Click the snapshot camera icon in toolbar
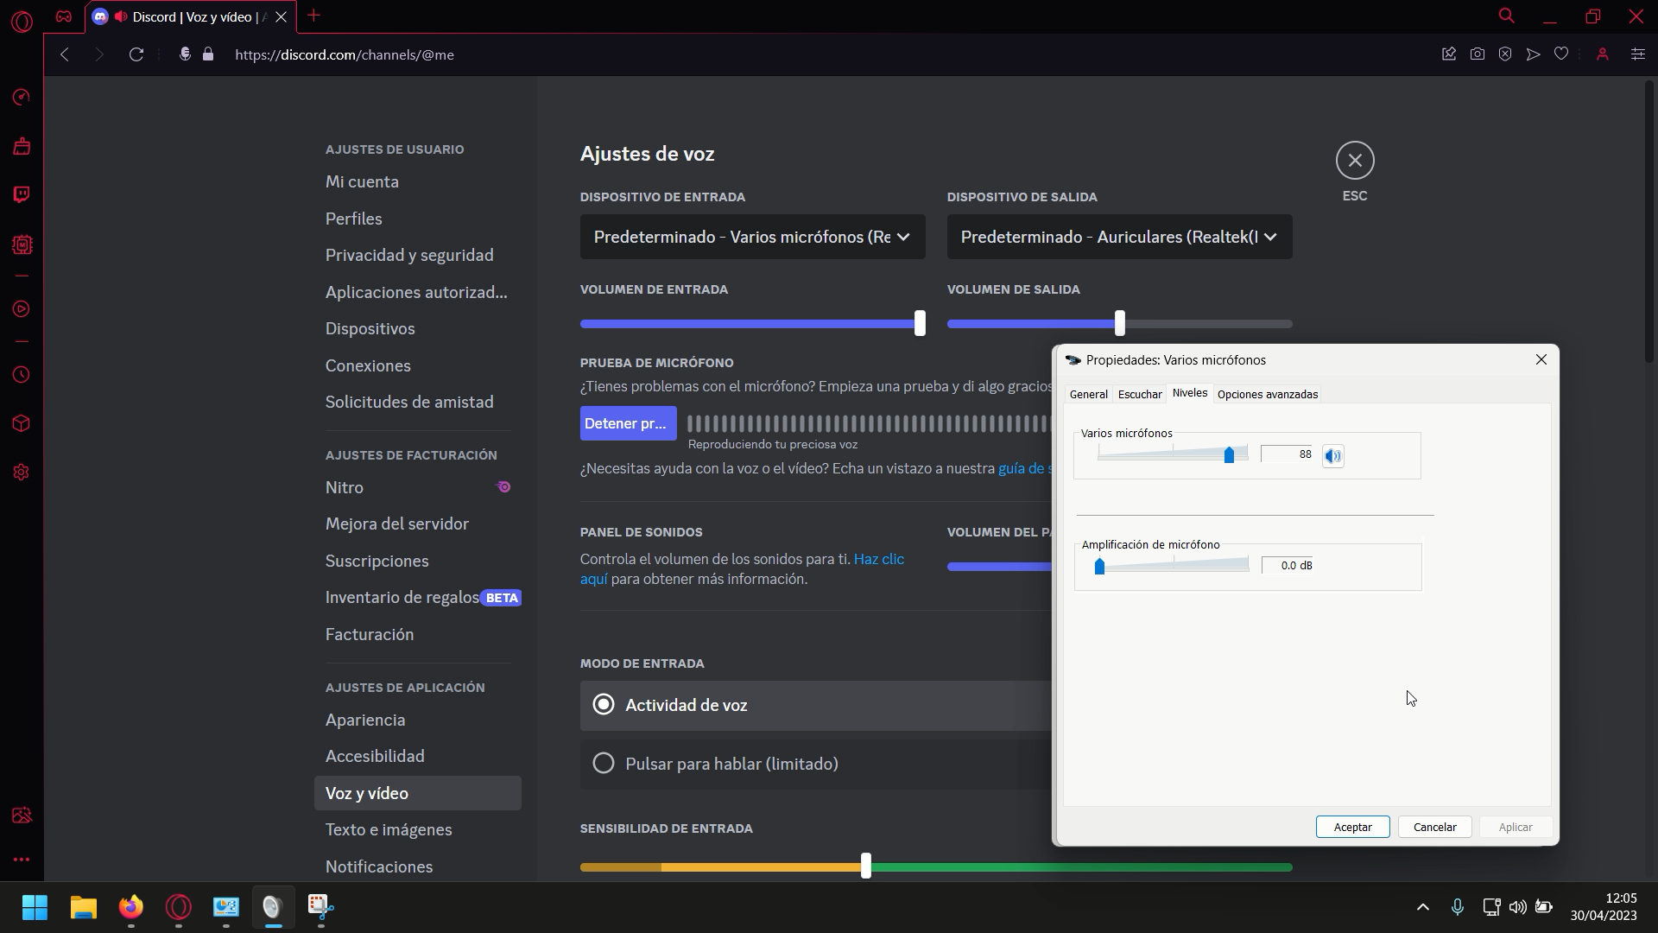This screenshot has width=1658, height=933. coord(1478,54)
